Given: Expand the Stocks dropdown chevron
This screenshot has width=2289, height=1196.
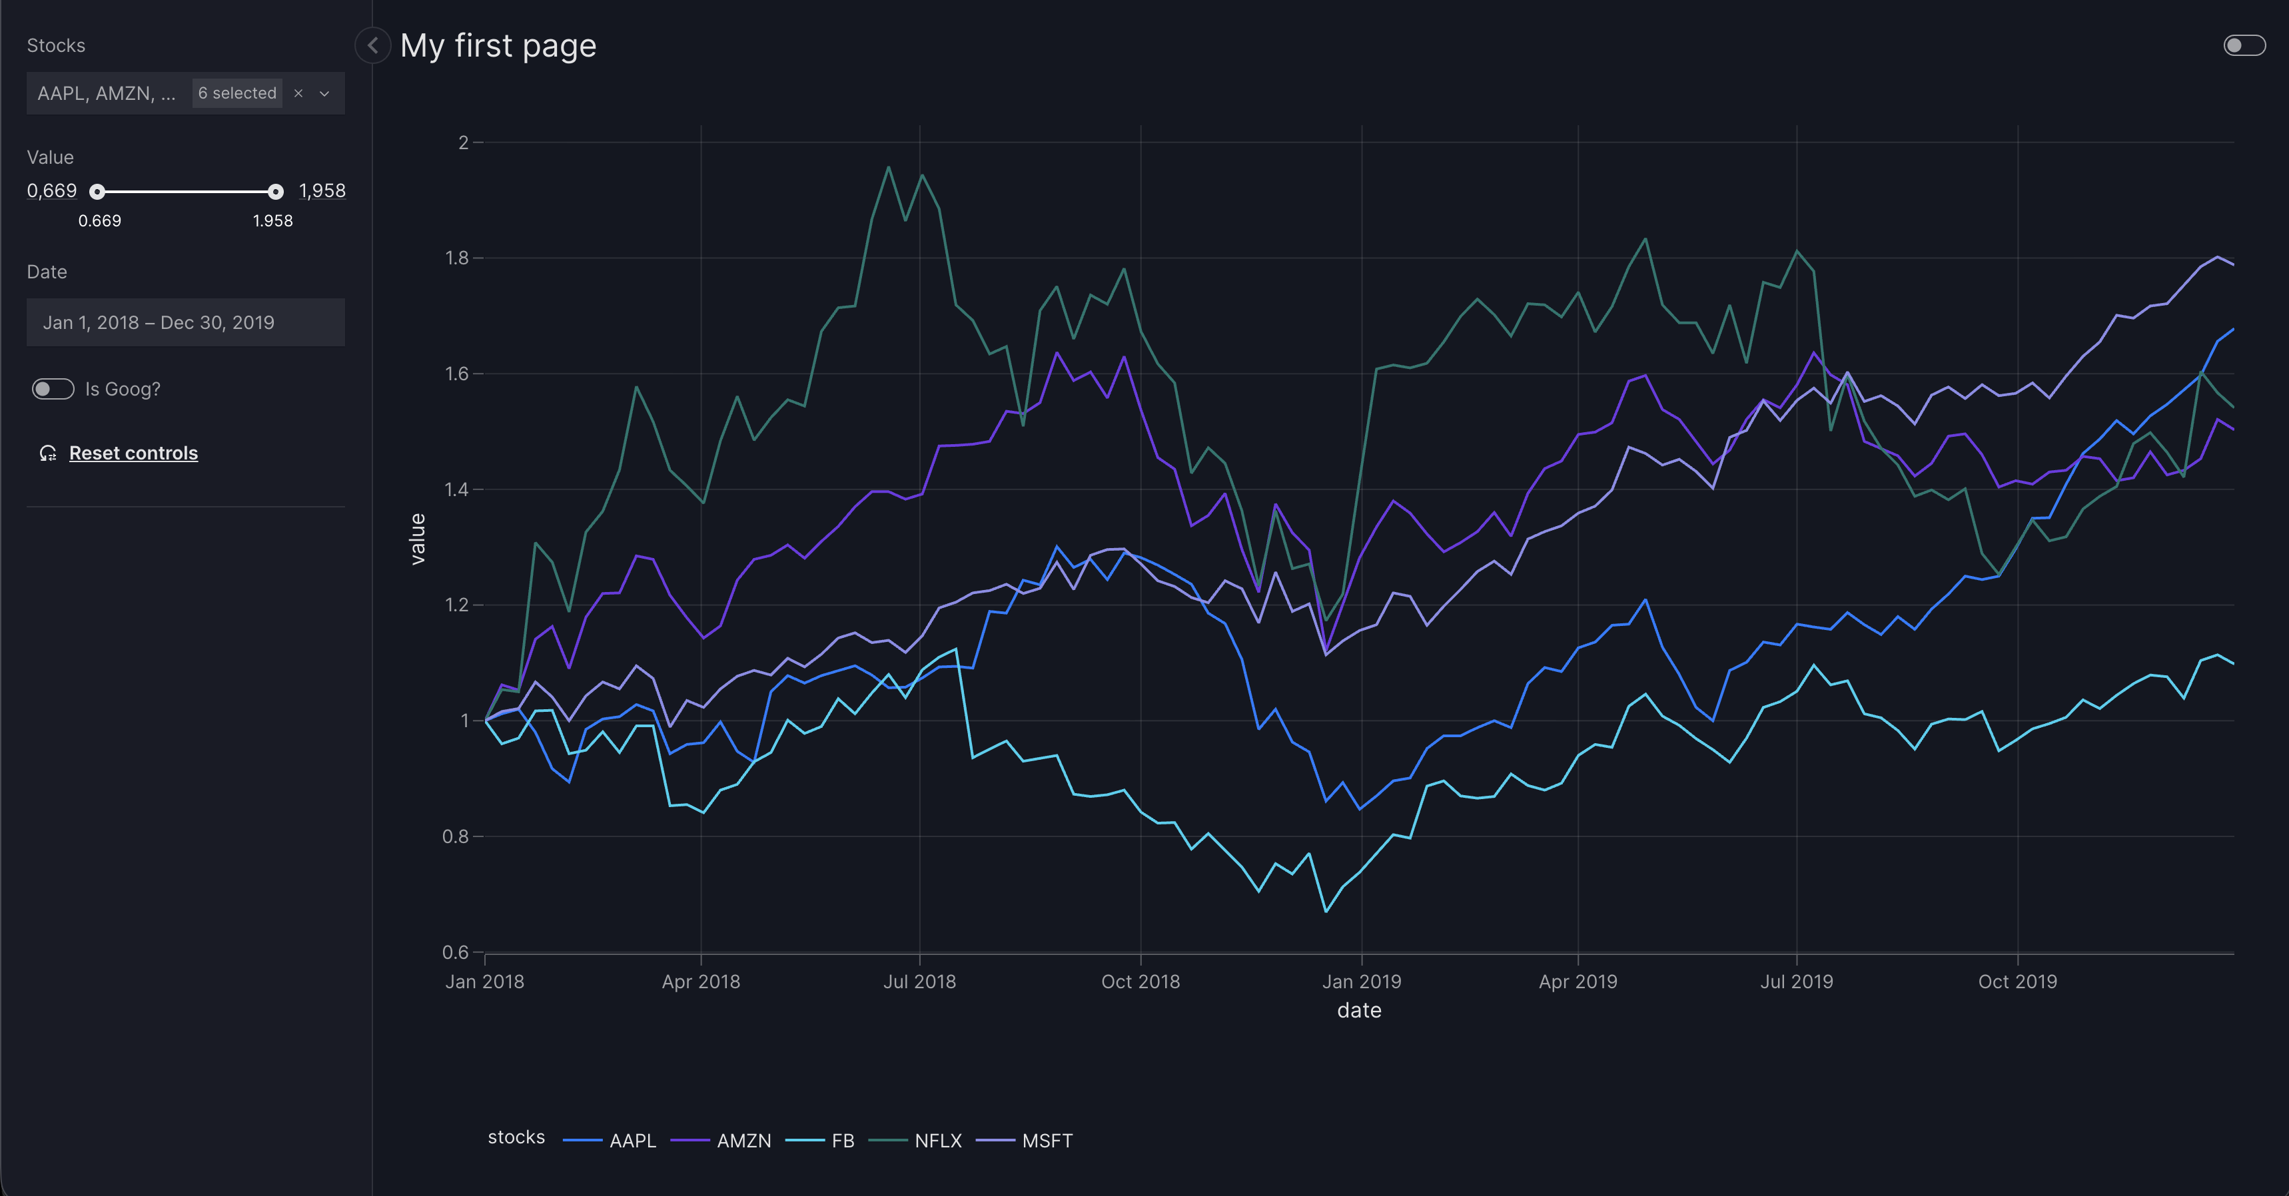Looking at the screenshot, I should [324, 93].
